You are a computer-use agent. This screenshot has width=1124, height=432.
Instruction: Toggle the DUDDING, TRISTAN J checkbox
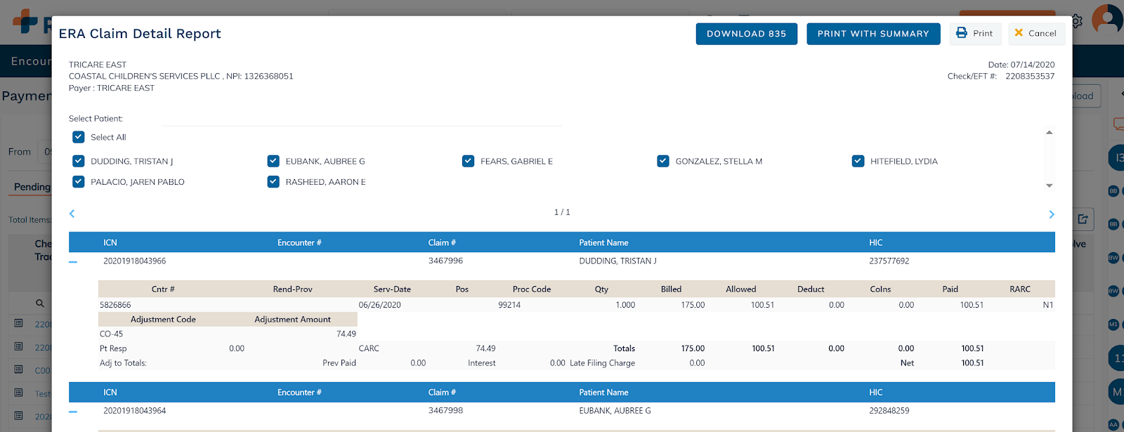[79, 162]
